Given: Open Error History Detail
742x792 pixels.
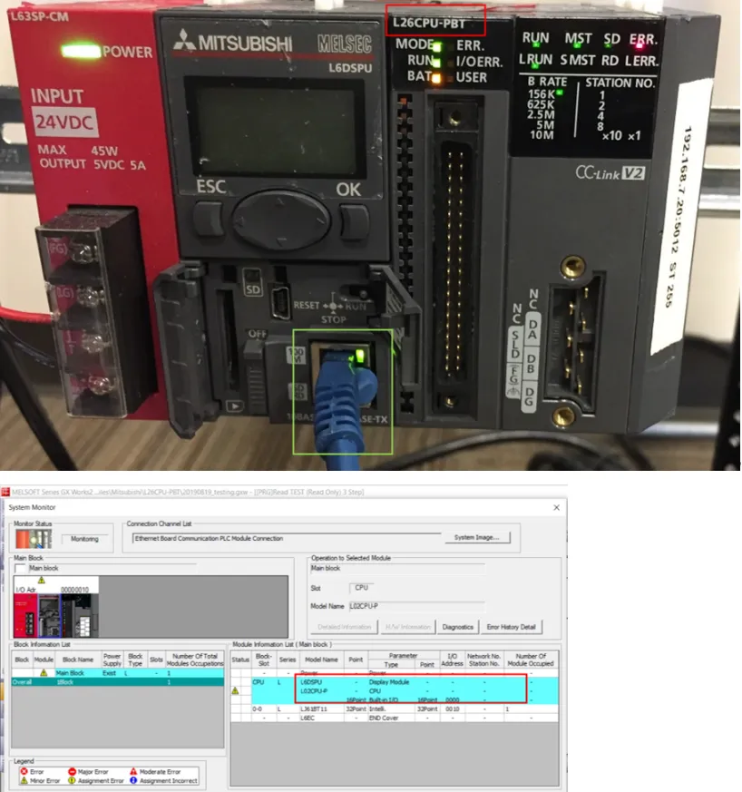Looking at the screenshot, I should coord(512,627).
